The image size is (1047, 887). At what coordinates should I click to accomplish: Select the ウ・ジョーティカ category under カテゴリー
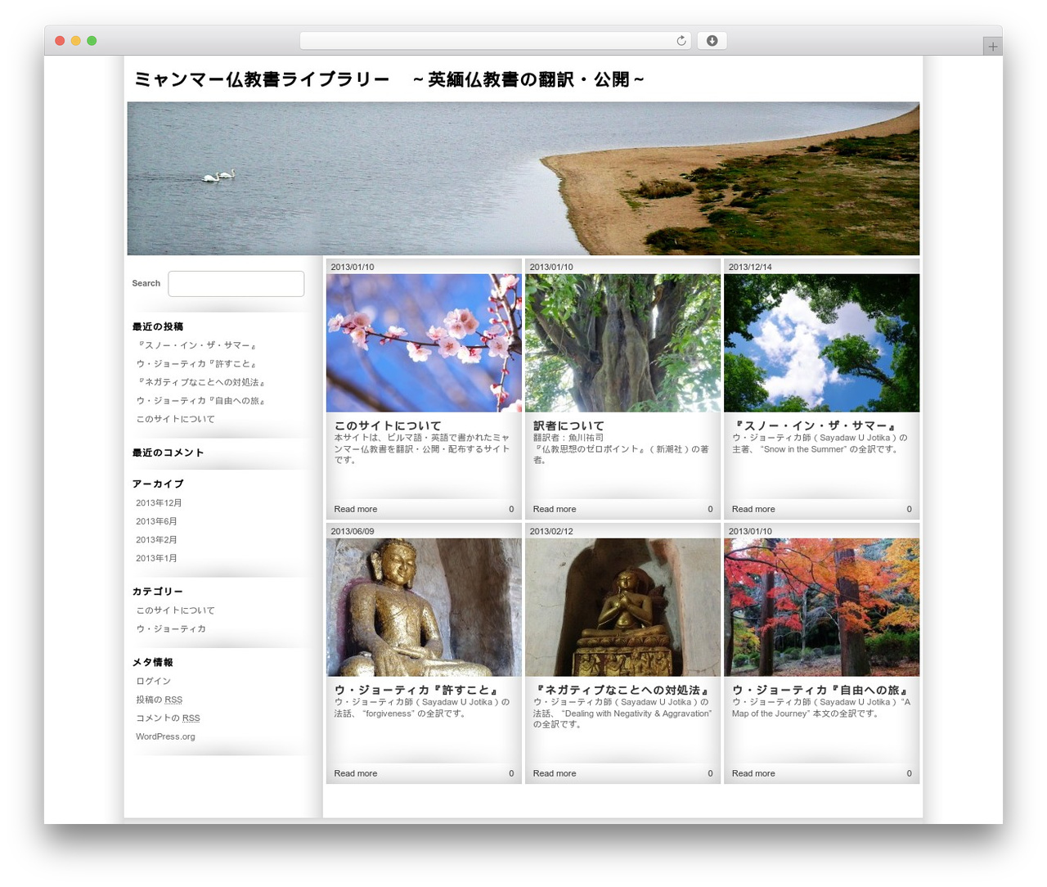tap(171, 629)
